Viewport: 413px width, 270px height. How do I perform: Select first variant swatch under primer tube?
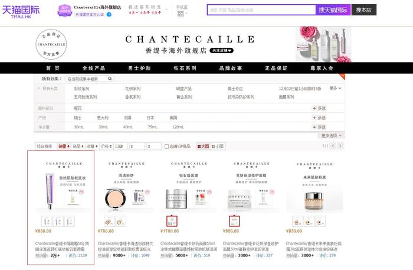[47, 221]
